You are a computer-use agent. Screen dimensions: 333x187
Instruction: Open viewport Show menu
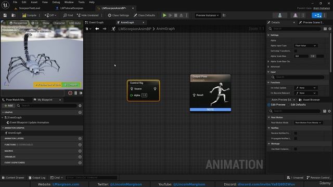46,23
